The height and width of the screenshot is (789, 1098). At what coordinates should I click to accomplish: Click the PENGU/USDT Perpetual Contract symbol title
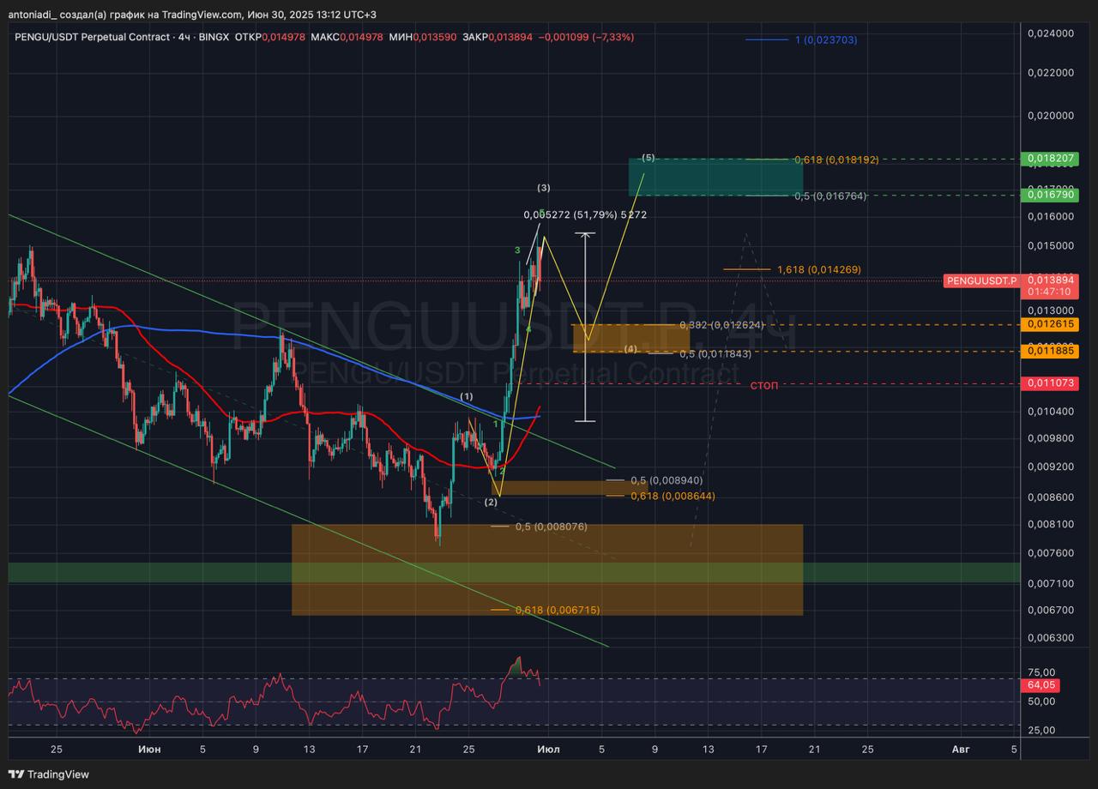[95, 37]
